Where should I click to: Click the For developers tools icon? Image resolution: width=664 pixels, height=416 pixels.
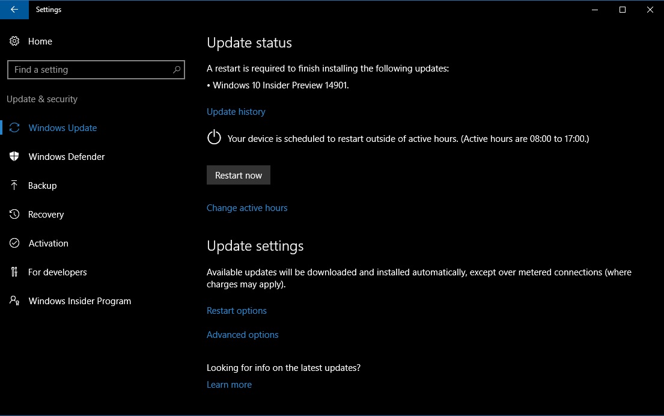pyautogui.click(x=14, y=272)
